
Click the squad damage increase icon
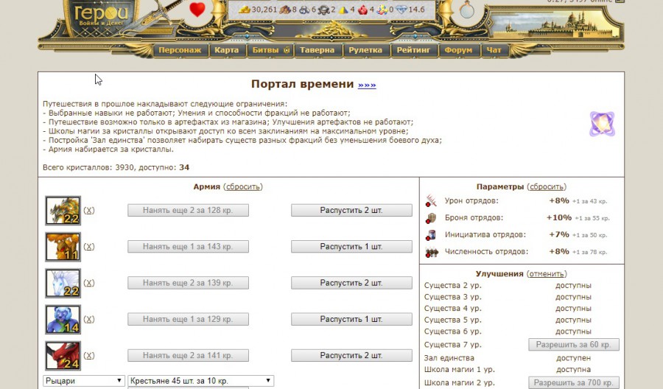click(432, 200)
